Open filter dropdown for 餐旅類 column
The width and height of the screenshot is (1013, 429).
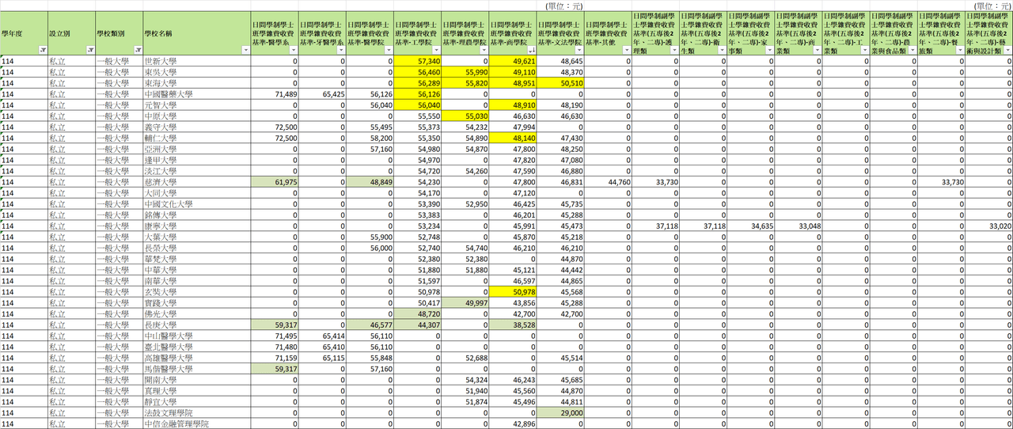click(x=958, y=50)
